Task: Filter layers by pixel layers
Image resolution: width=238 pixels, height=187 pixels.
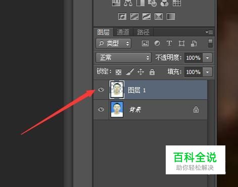Action: pos(145,44)
